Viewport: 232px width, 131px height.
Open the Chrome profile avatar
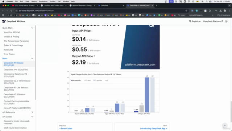225,11
